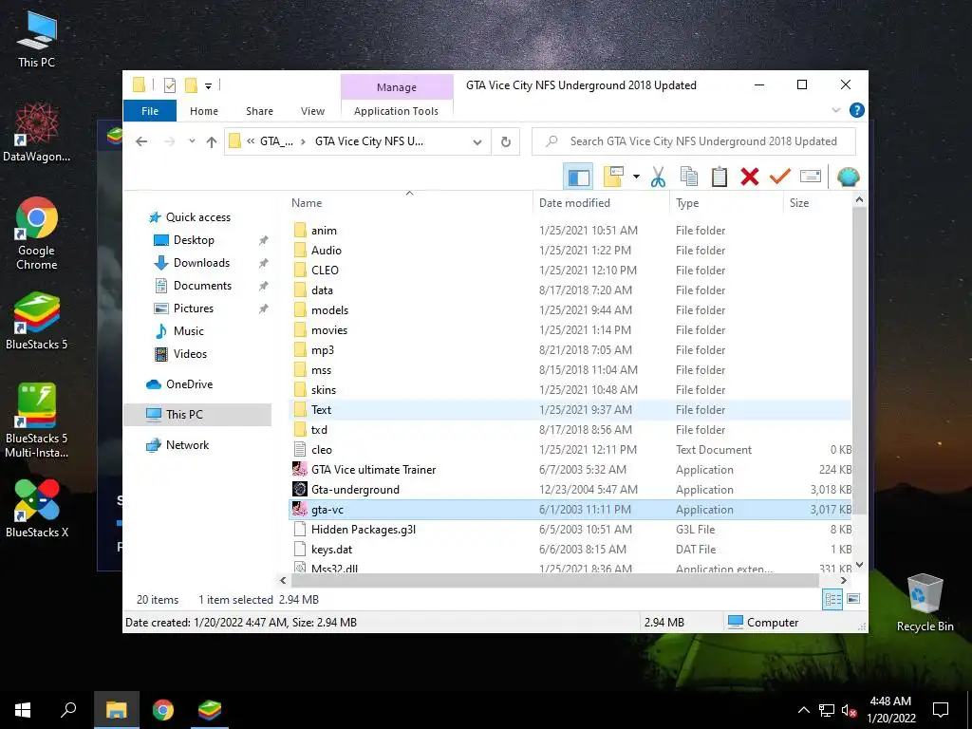Switch to the View ribbon tab
Viewport: 972px width, 729px height.
coord(312,111)
